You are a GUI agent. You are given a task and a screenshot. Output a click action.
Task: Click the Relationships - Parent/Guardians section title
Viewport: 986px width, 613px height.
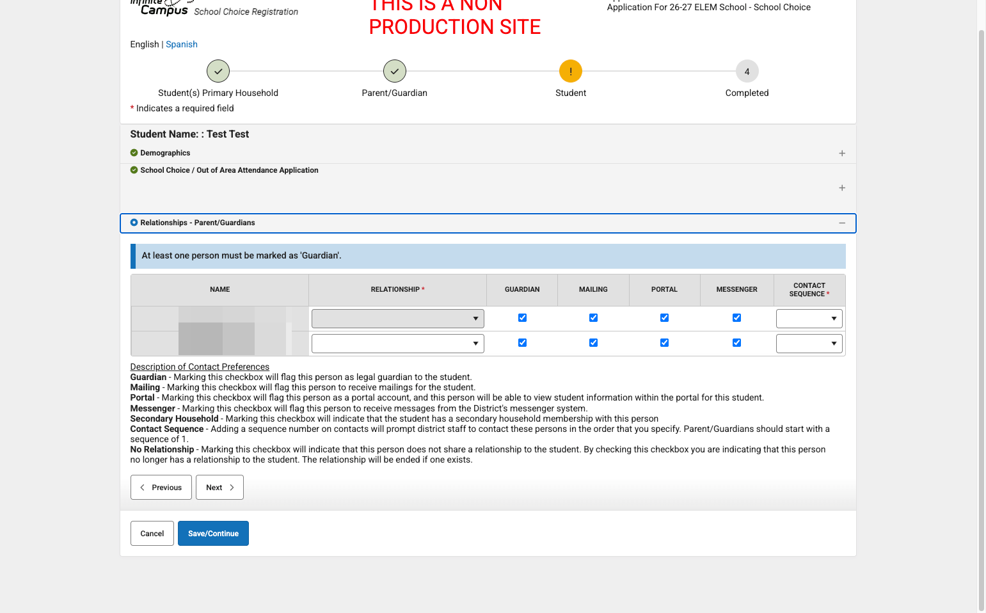pyautogui.click(x=198, y=223)
